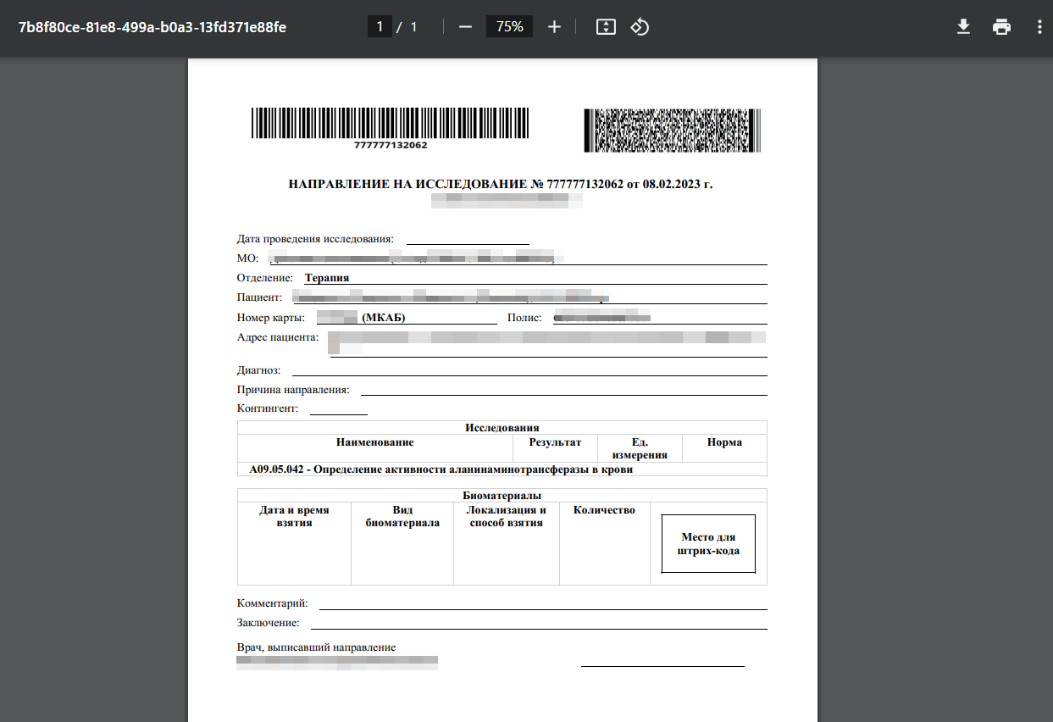Select the '(МКАБ)' text

[x=384, y=318]
